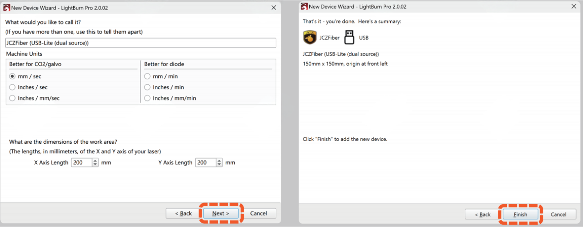Image resolution: width=583 pixels, height=227 pixels.
Task: Click the 'Y Axis Length' label
Action: click(175, 162)
